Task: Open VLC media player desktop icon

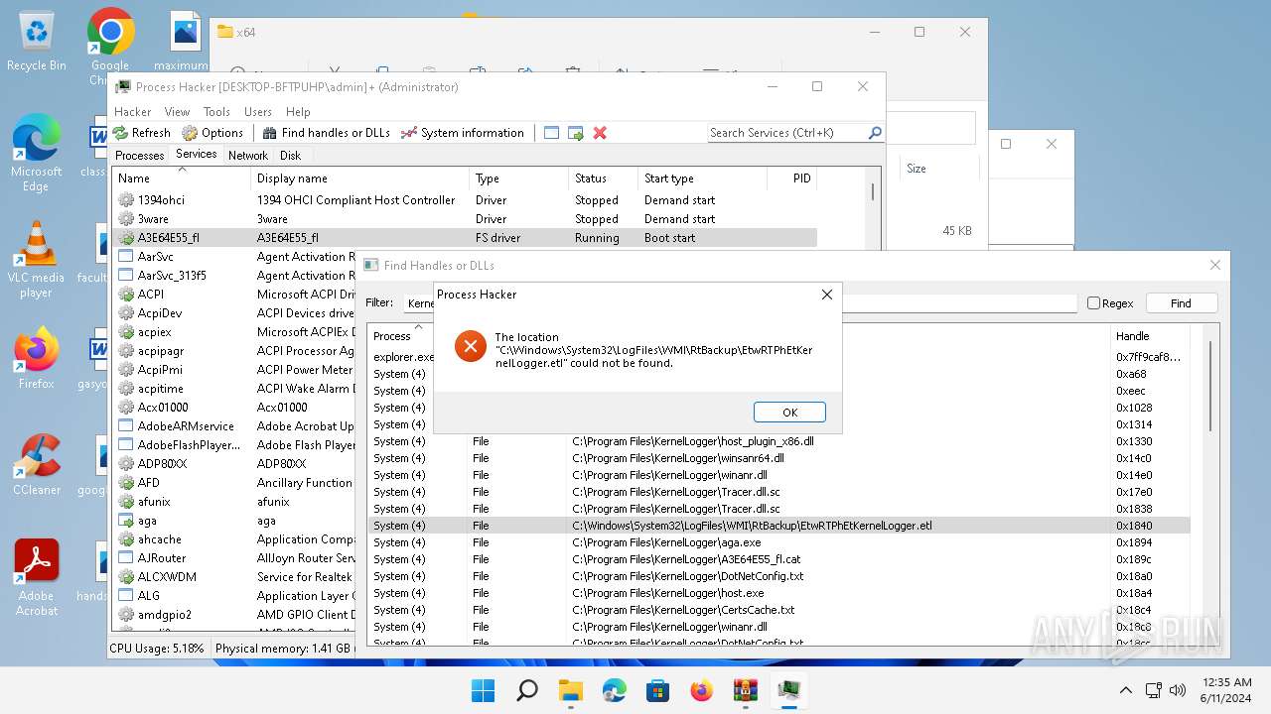Action: click(x=37, y=260)
